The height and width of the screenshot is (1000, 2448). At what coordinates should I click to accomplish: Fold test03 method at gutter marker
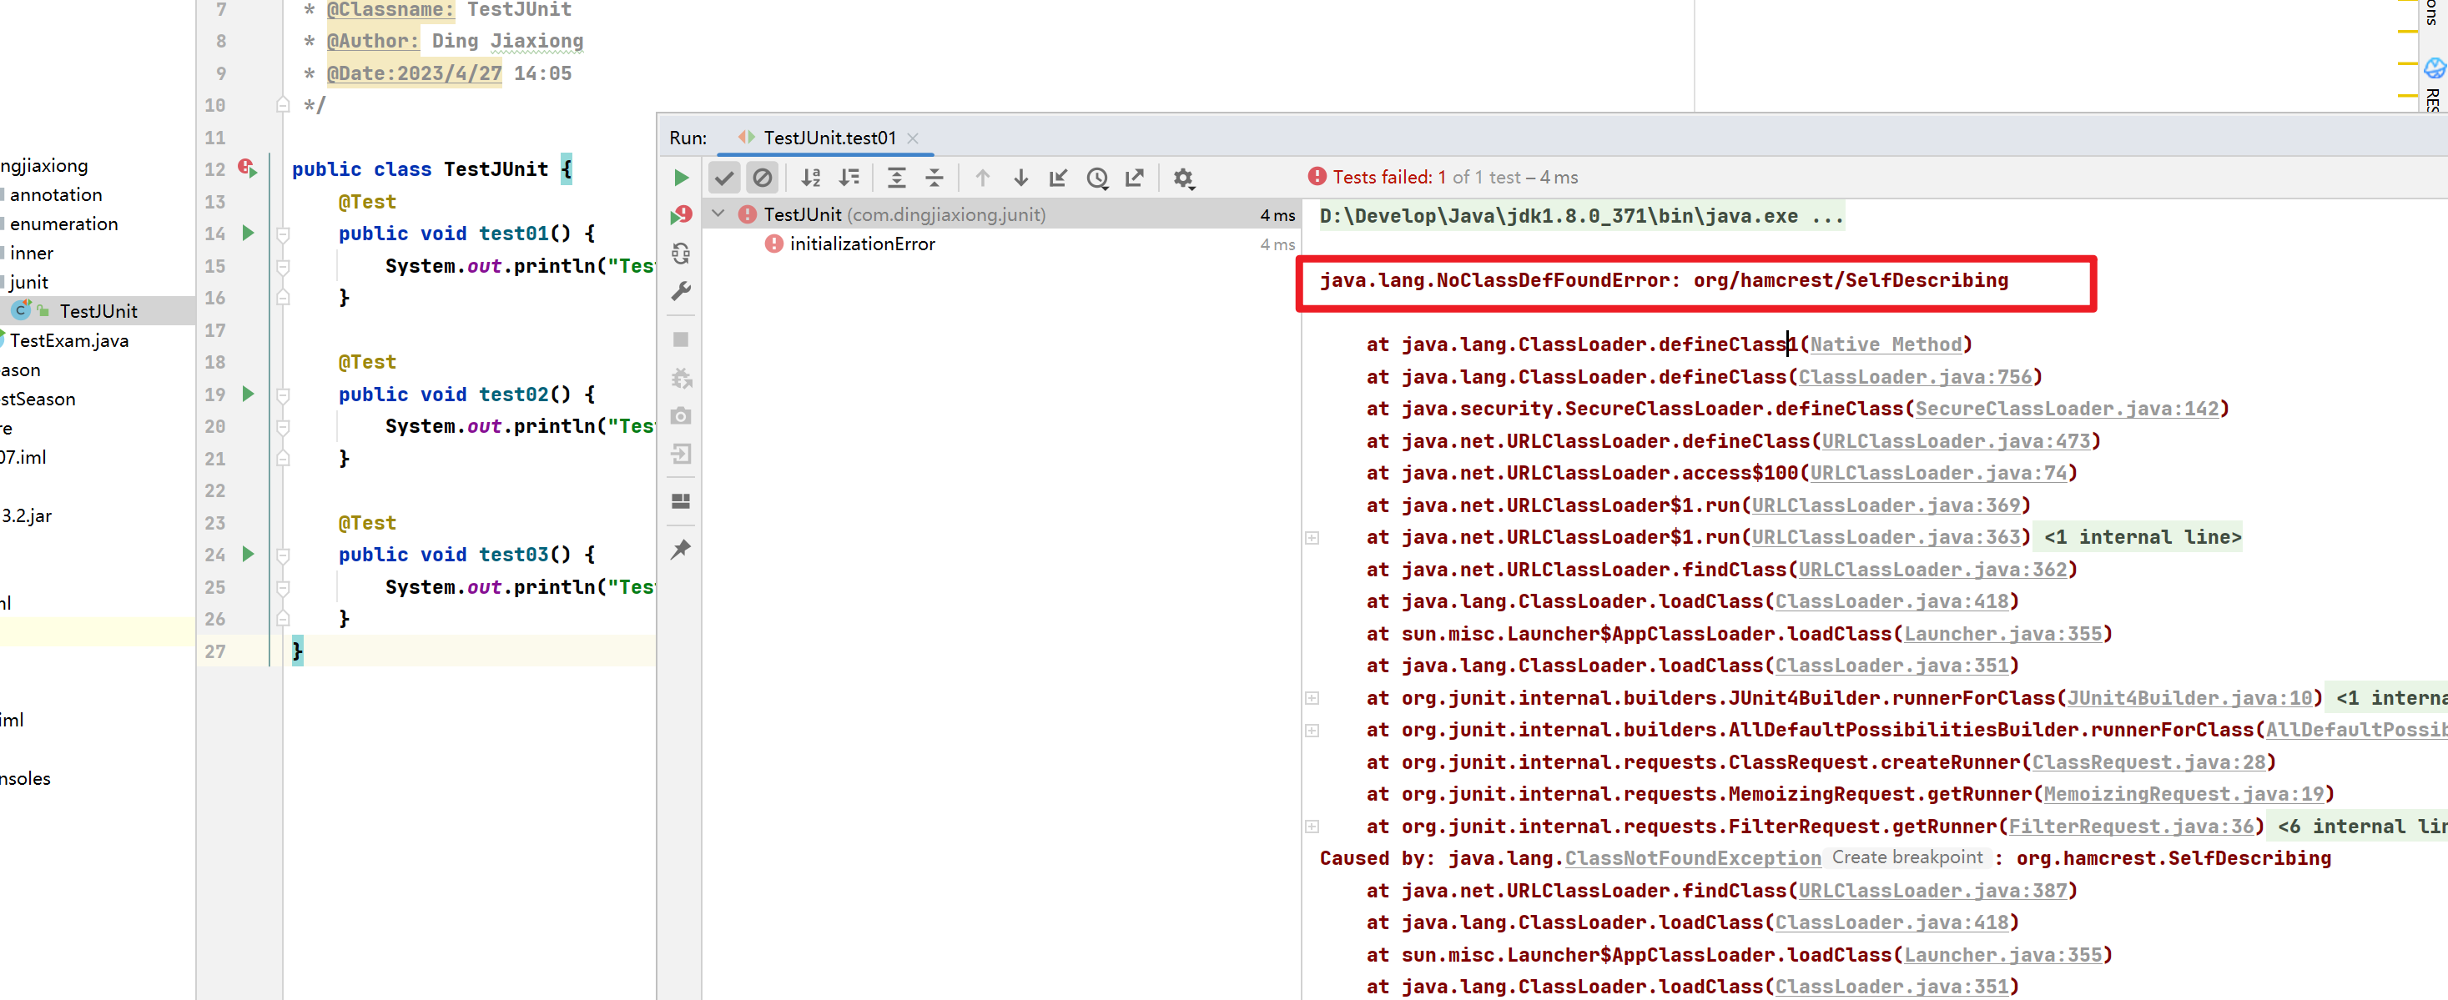click(282, 555)
